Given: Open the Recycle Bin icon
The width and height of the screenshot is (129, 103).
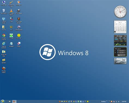Looking at the screenshot, I should pyautogui.click(x=4, y=11).
